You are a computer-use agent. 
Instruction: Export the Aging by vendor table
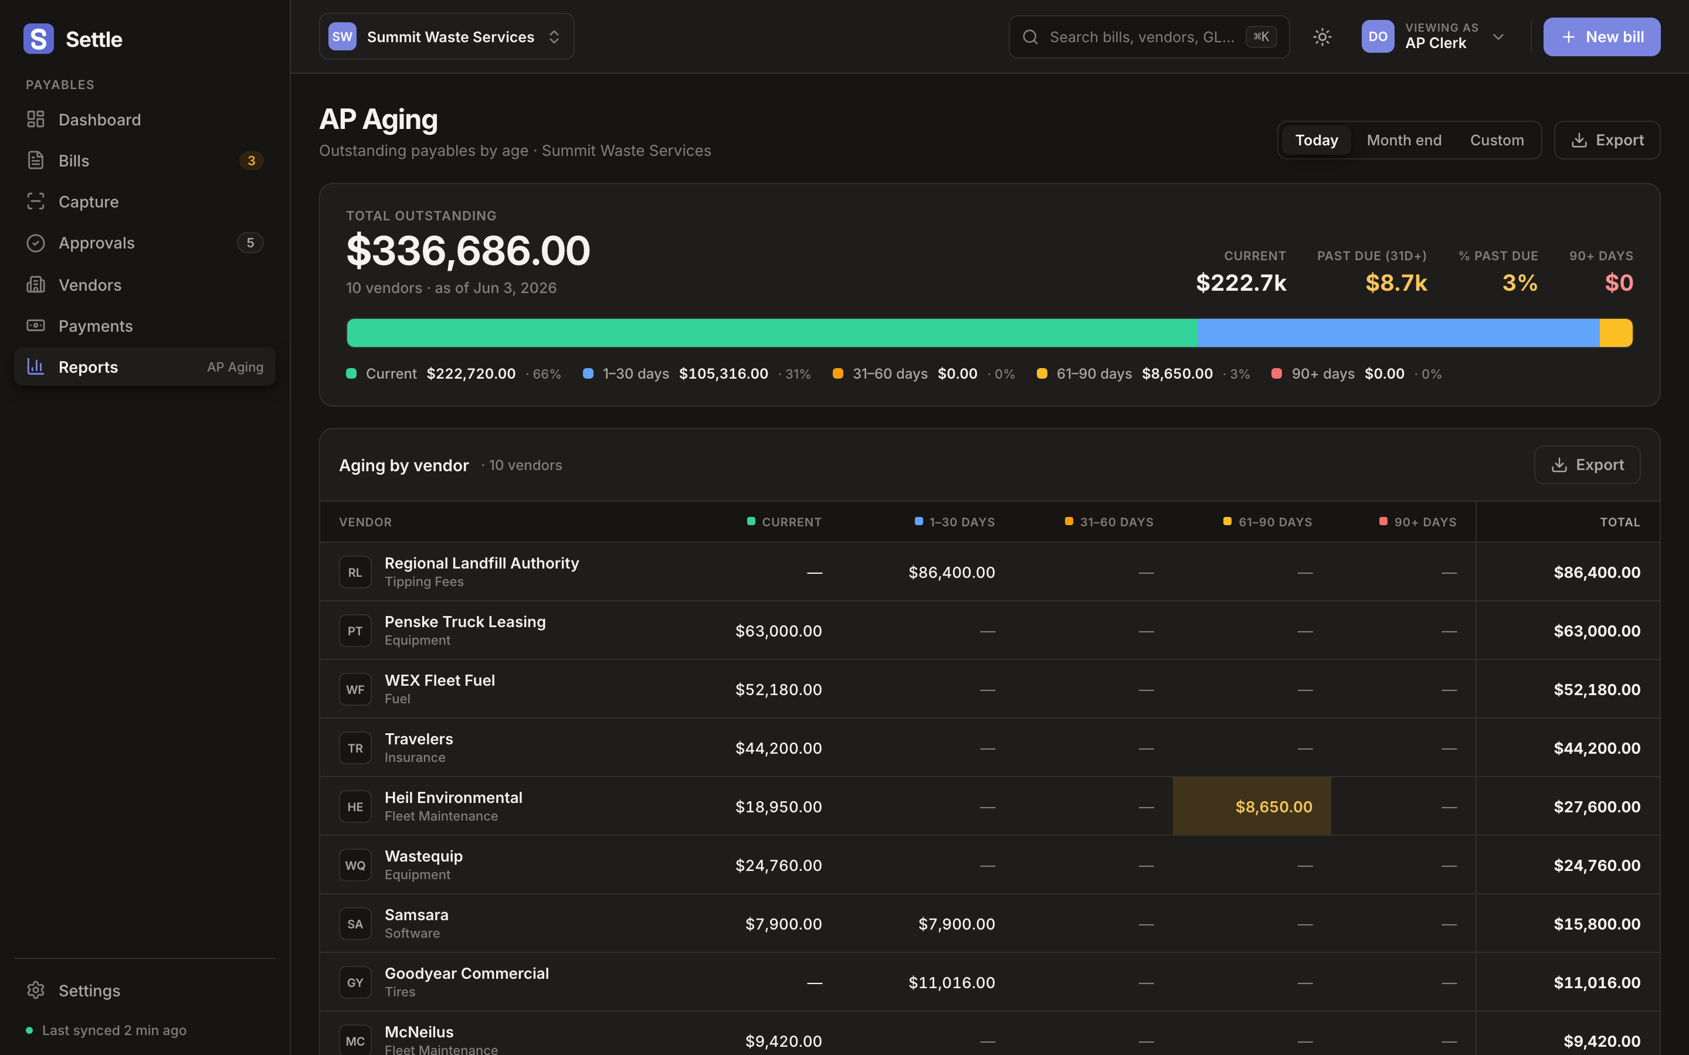tap(1587, 465)
